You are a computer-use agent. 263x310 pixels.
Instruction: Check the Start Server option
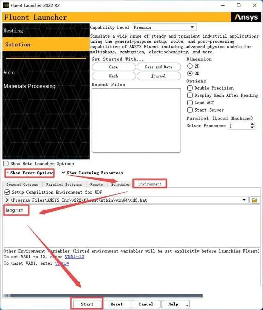tap(190, 110)
